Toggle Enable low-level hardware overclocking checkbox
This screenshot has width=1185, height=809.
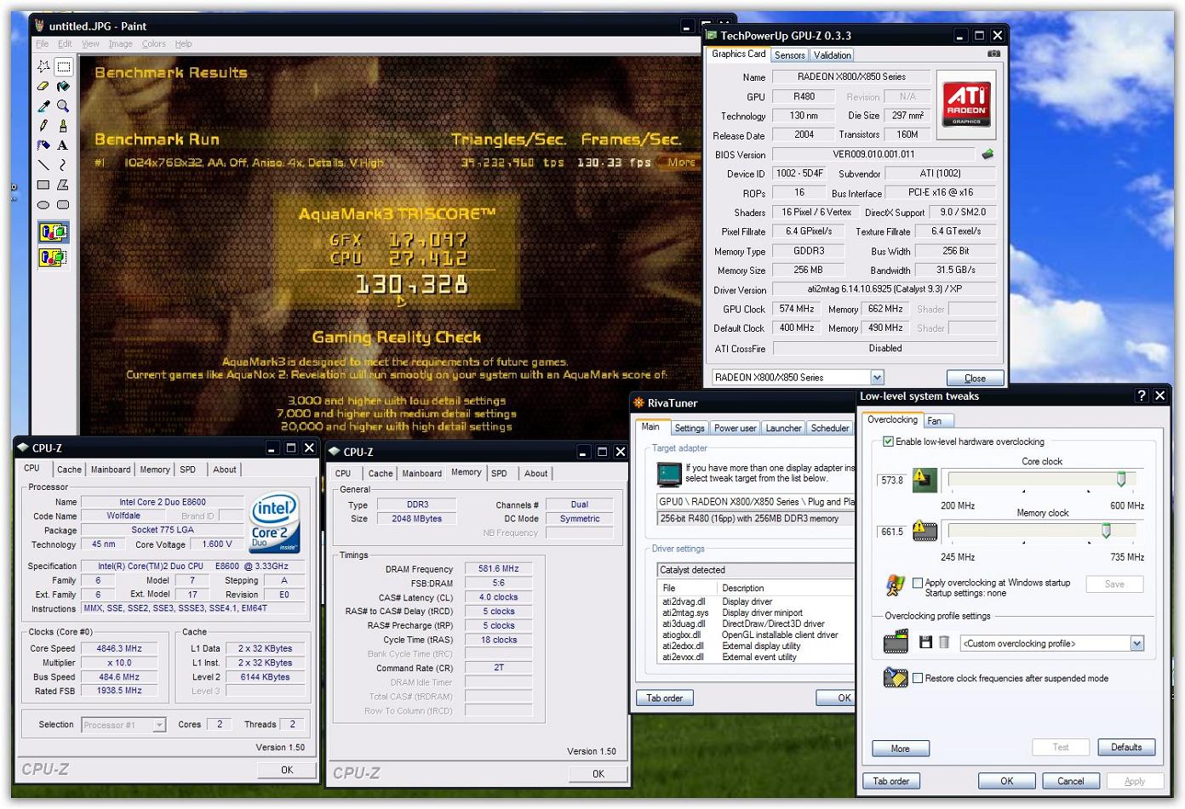889,442
